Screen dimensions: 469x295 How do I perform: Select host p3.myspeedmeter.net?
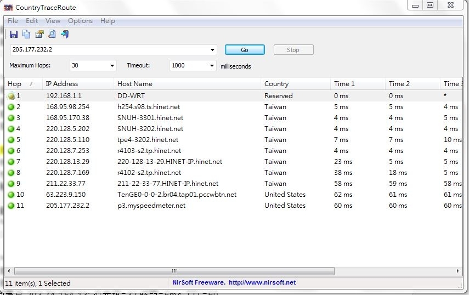[151, 206]
